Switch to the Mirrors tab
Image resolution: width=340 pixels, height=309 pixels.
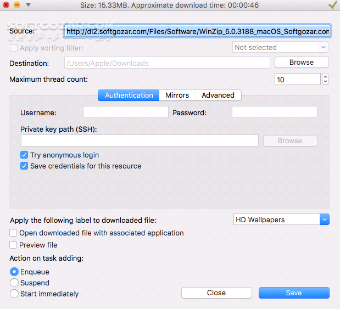pyautogui.click(x=177, y=95)
